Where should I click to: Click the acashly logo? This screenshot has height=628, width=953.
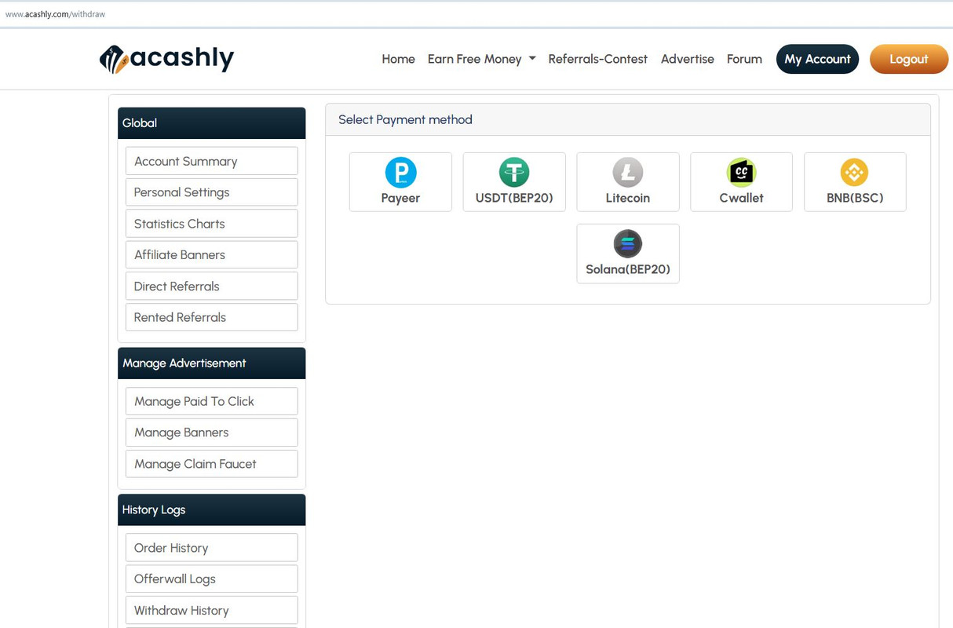[x=166, y=59]
